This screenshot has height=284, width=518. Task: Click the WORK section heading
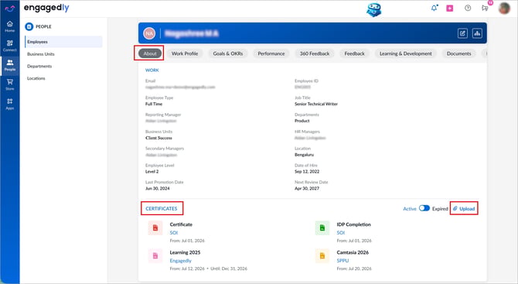click(152, 70)
